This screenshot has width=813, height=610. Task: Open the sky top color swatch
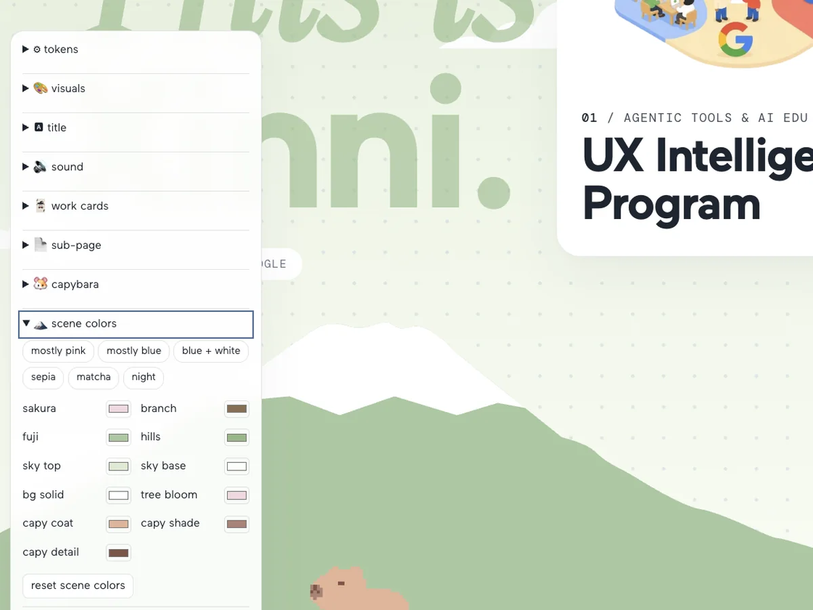[x=119, y=466]
